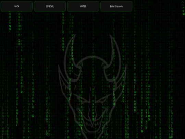
Task: Go to the NOTES button
Action: (x=83, y=6)
